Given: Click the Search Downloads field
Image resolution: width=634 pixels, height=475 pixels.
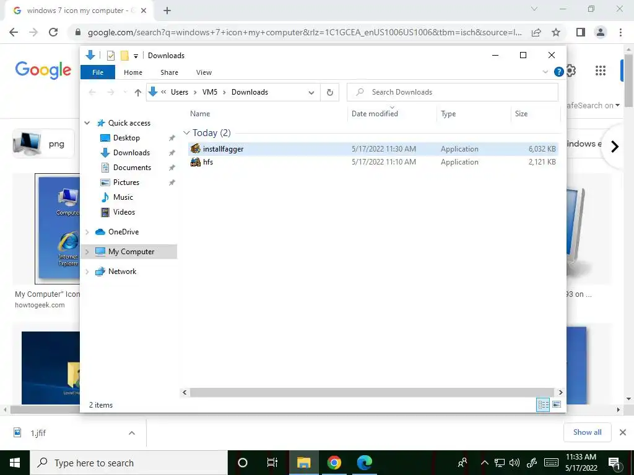Looking at the screenshot, I should click(453, 92).
